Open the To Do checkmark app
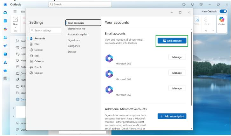This screenshot has height=136, width=231. pos(5,46)
